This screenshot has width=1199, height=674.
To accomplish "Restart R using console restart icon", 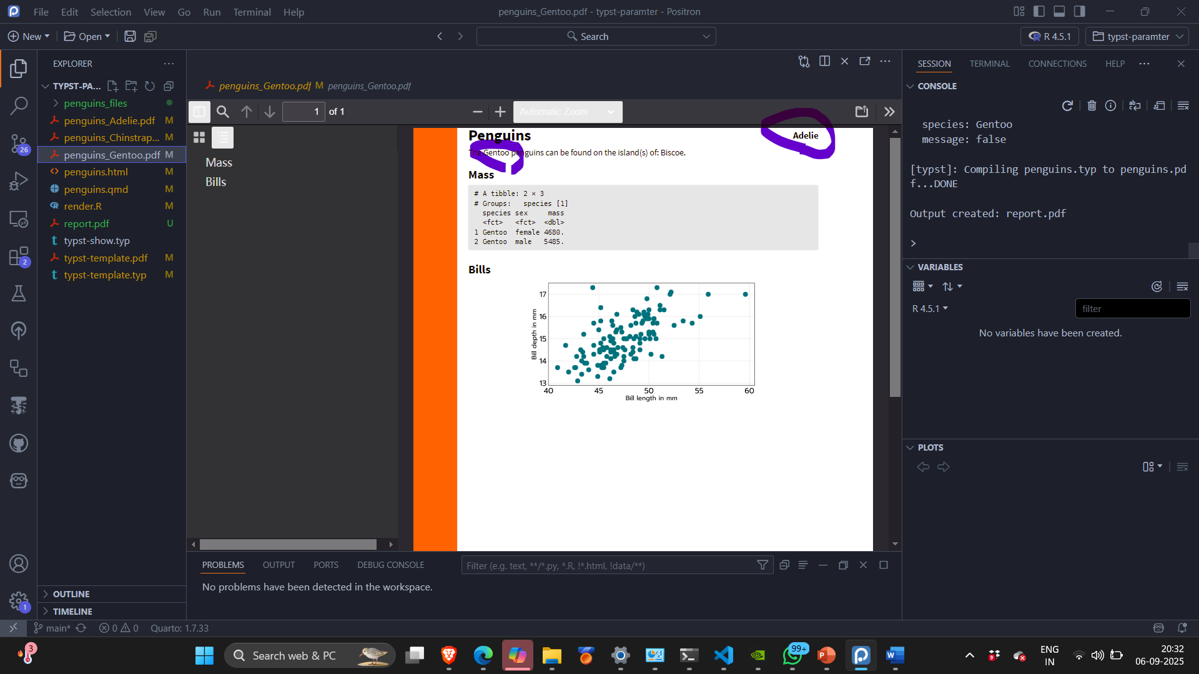I will tap(1067, 105).
